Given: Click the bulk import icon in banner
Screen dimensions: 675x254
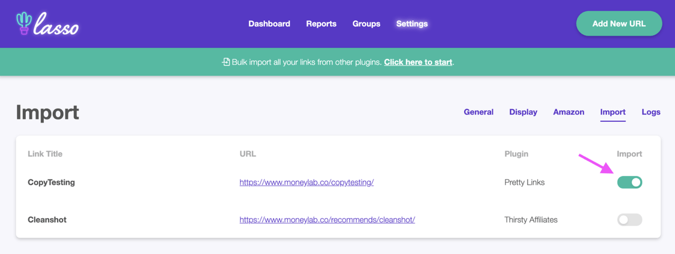Looking at the screenshot, I should coord(226,62).
